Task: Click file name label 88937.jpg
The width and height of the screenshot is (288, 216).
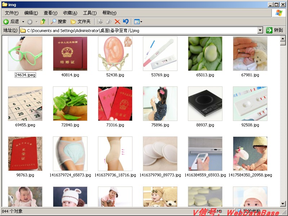Action: (205, 125)
